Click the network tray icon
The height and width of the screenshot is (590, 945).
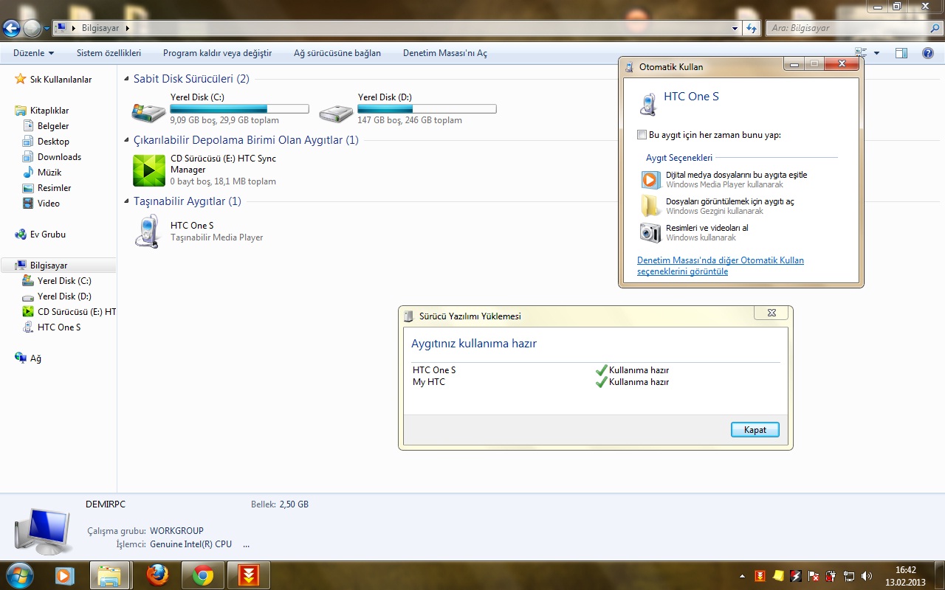pos(849,575)
